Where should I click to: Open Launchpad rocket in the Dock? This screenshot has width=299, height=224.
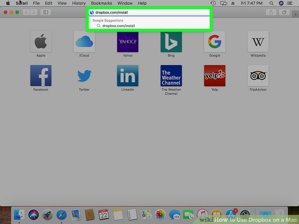[x=48, y=215]
